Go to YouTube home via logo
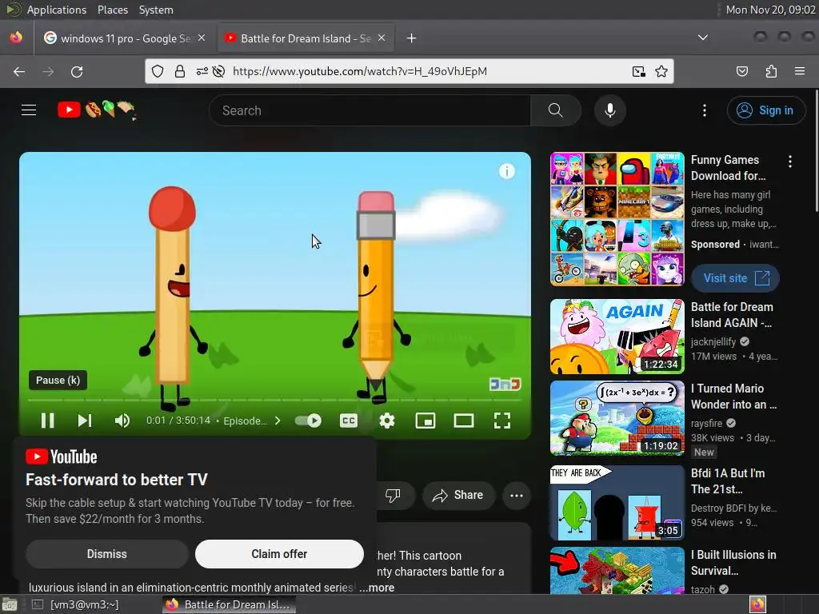819x614 pixels. [x=96, y=110]
